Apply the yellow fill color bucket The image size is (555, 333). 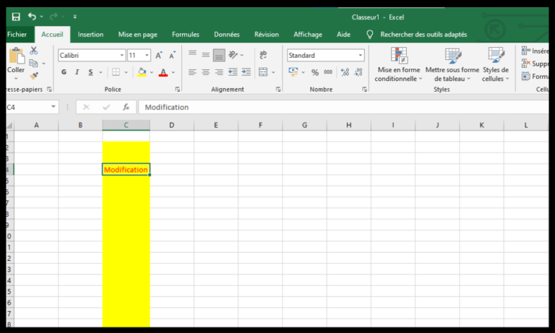(x=142, y=72)
